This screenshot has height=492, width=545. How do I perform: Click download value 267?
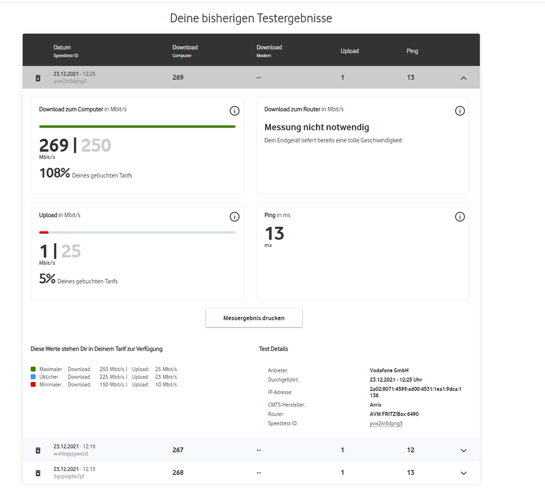178,450
